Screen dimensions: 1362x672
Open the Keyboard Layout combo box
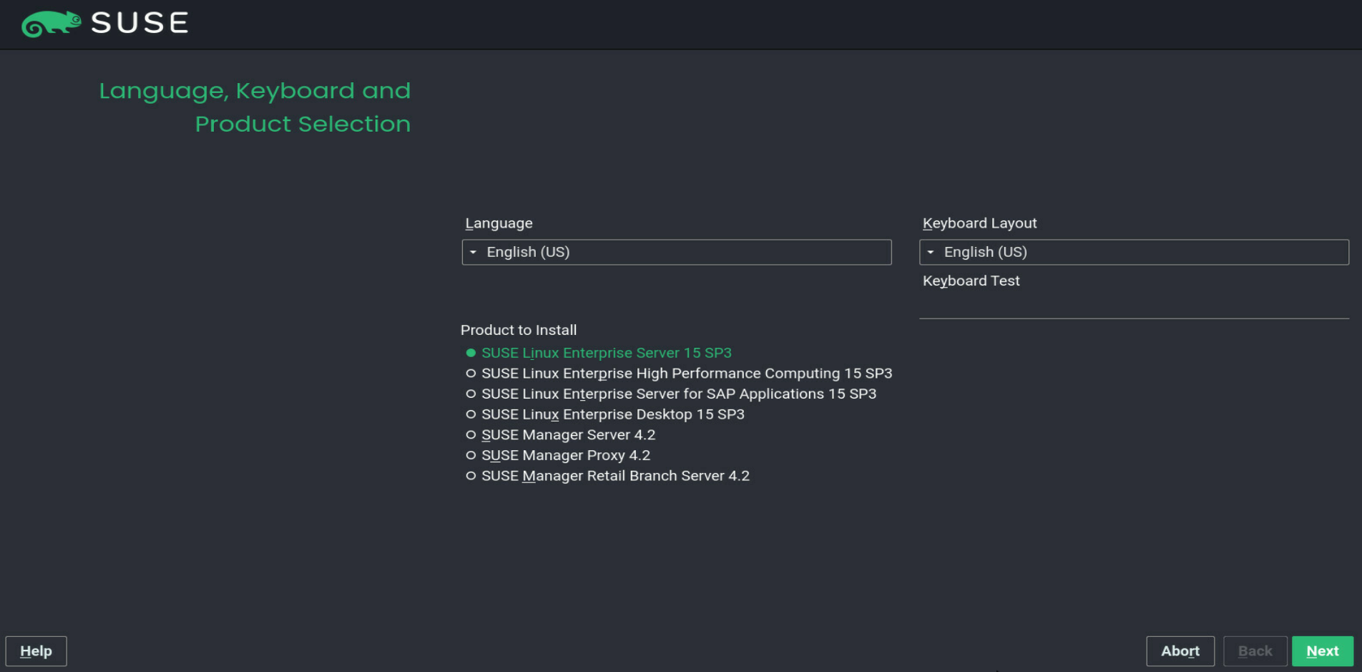(x=1134, y=252)
